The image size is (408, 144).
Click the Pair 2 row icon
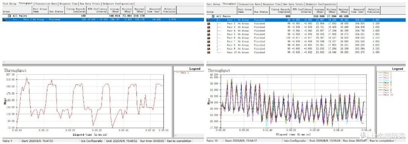(209, 23)
